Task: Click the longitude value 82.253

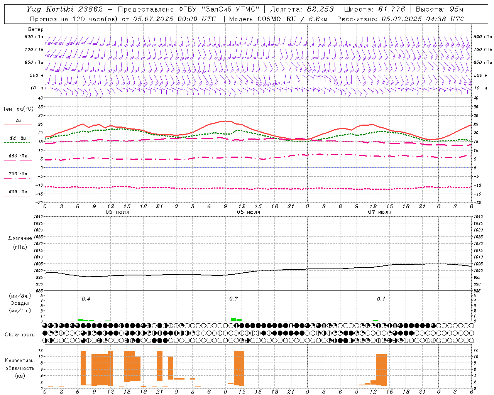Action: coord(320,9)
